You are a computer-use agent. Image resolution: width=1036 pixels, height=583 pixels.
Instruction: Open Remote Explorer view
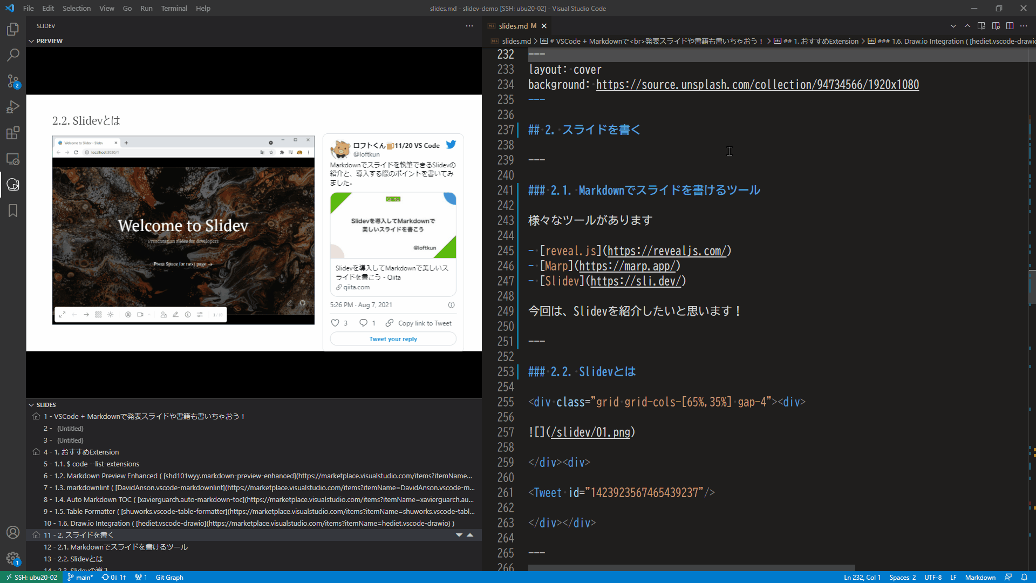click(13, 159)
